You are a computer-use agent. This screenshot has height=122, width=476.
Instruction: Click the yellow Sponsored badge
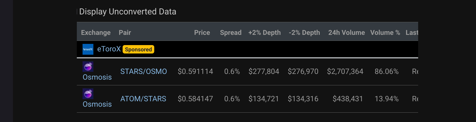click(x=138, y=49)
